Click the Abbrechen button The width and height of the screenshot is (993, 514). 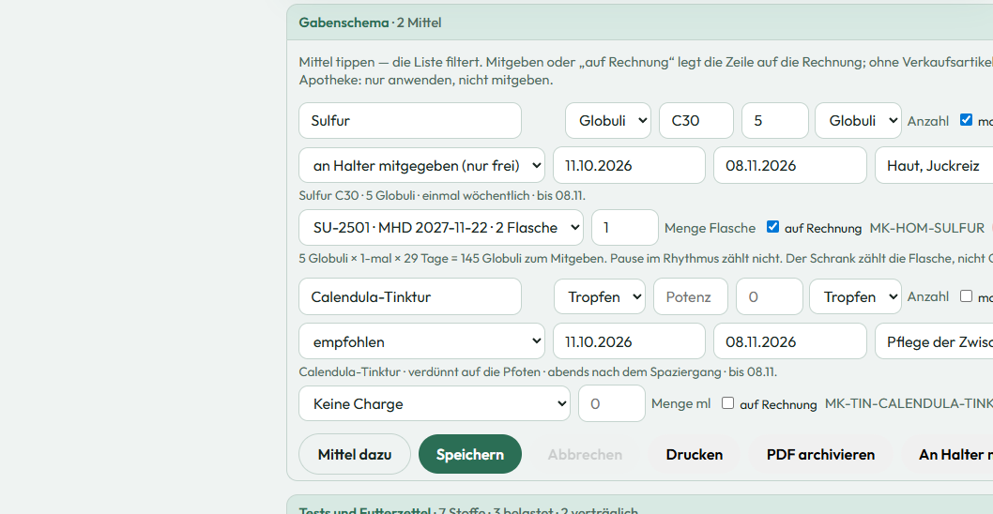585,454
